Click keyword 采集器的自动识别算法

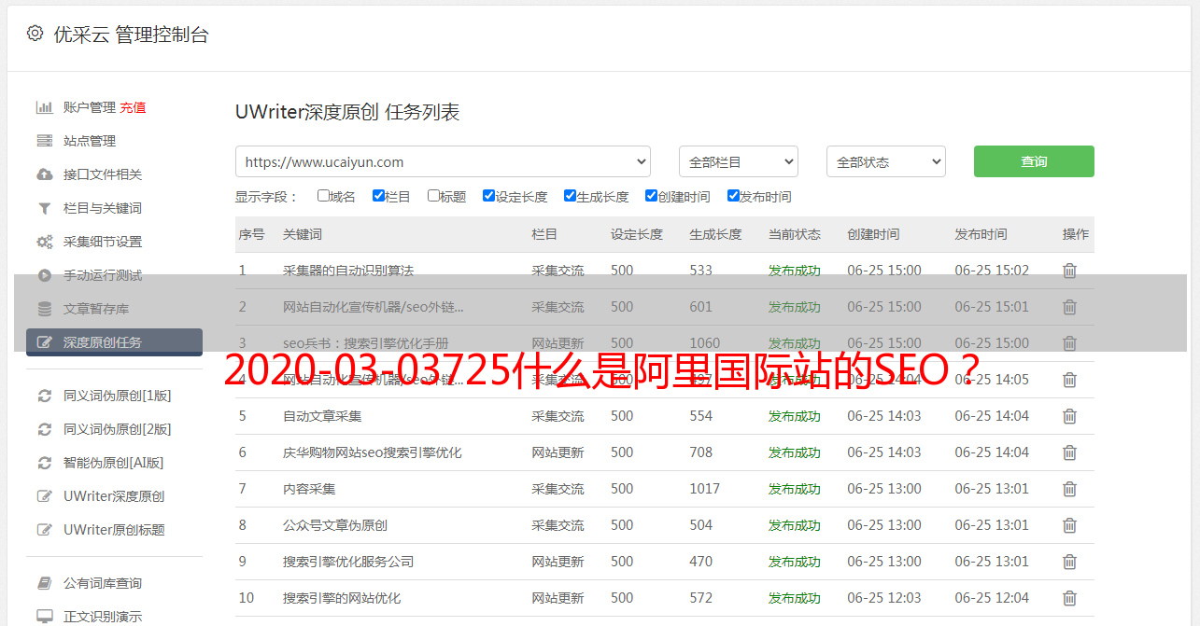pos(348,271)
